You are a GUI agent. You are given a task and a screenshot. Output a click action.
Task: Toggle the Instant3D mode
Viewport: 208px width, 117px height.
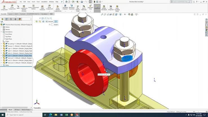97,7
